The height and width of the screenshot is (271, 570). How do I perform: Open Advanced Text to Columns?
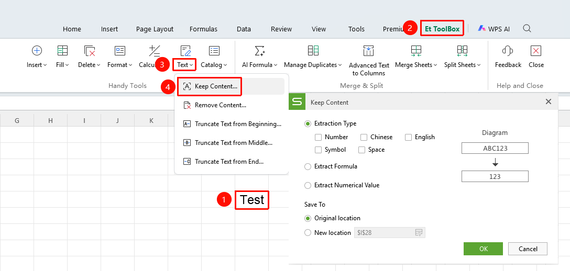(x=369, y=61)
